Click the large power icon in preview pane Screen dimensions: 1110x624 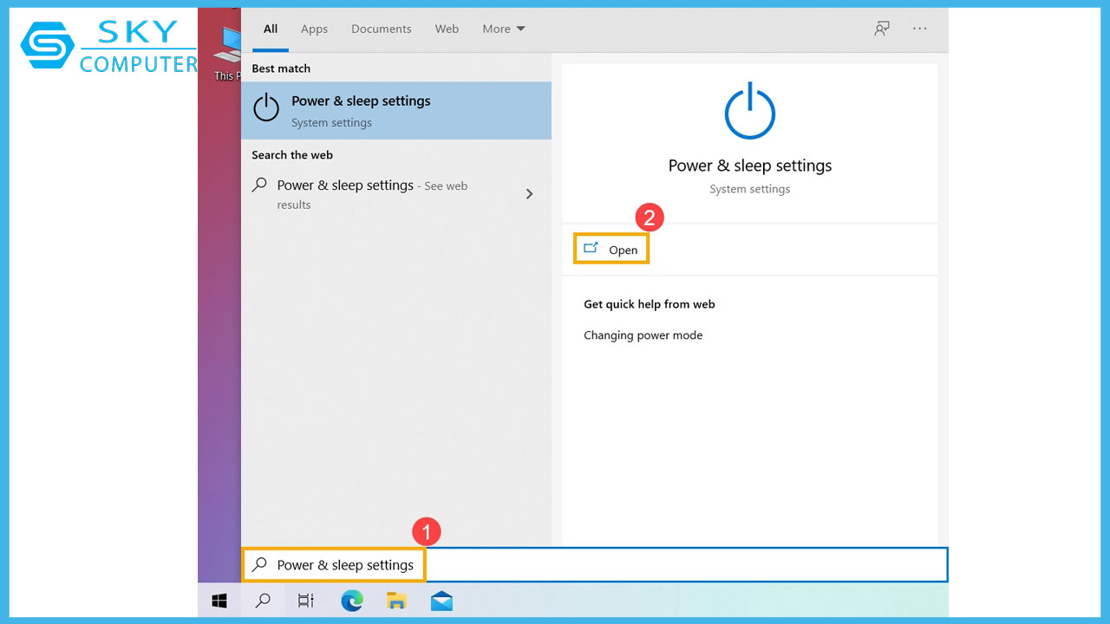[749, 112]
